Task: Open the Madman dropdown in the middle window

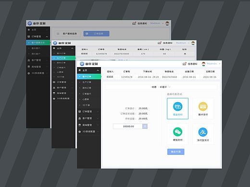Action: 188,43
